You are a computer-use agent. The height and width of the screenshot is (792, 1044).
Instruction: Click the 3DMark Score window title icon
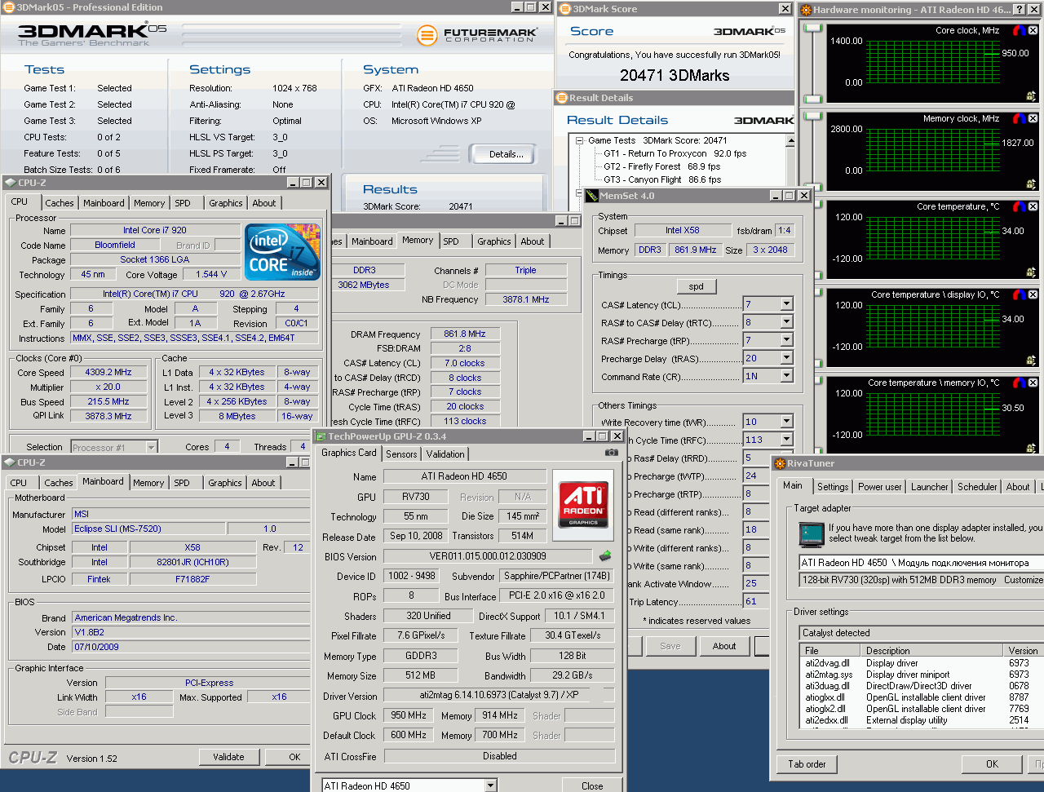click(x=564, y=9)
